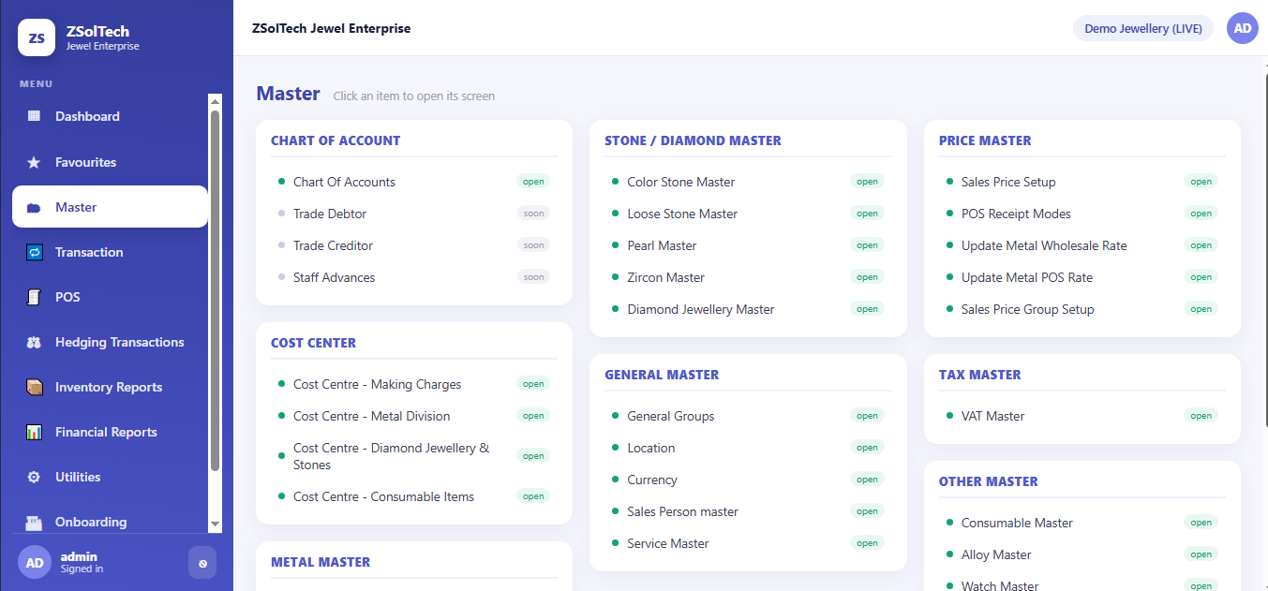
Task: Open Diamond Jewellery Master
Action: point(748,309)
